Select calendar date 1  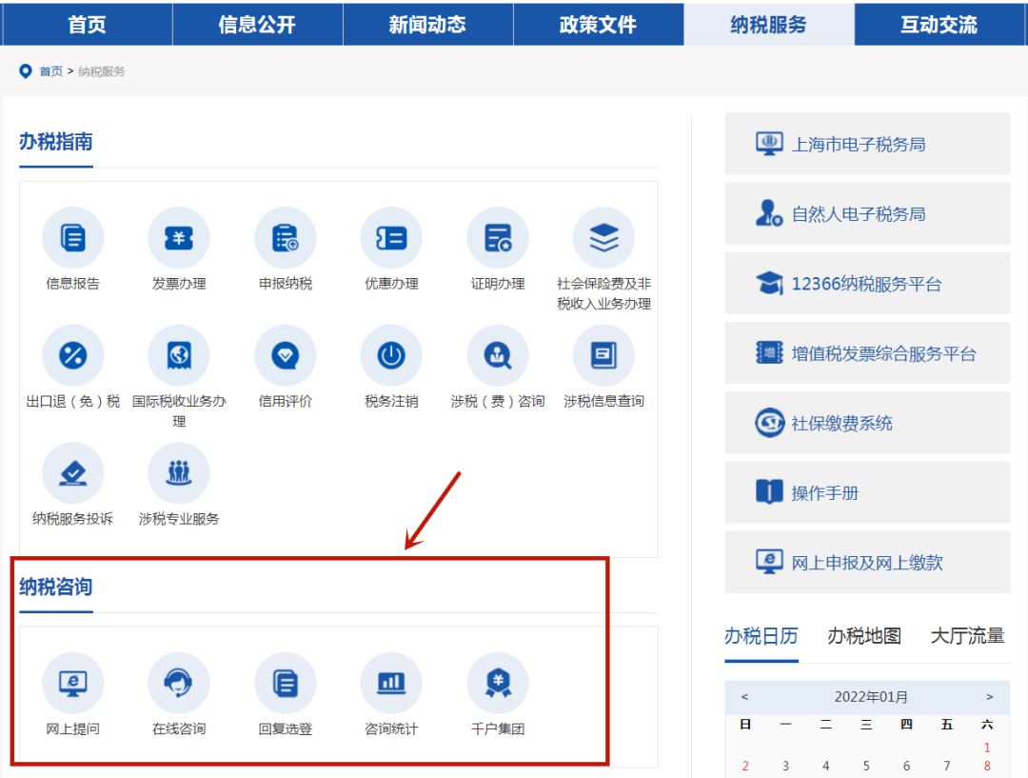[987, 748]
